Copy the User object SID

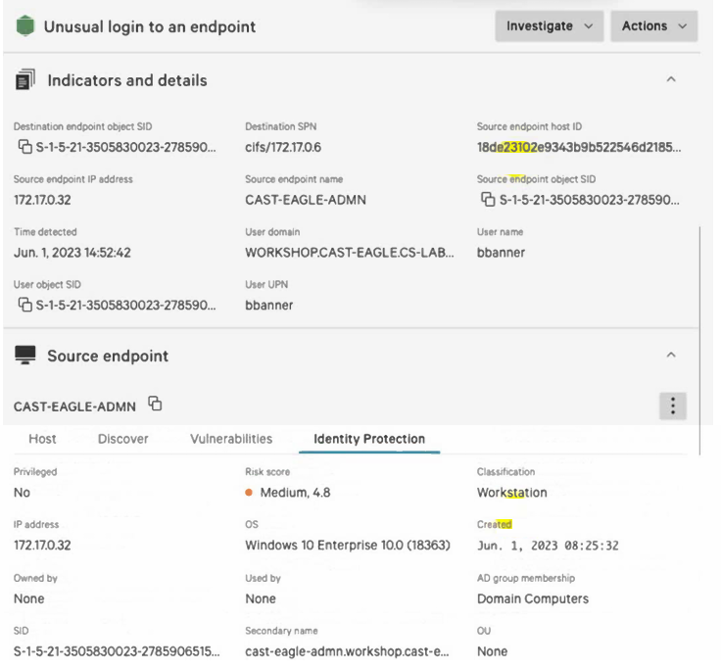click(24, 305)
